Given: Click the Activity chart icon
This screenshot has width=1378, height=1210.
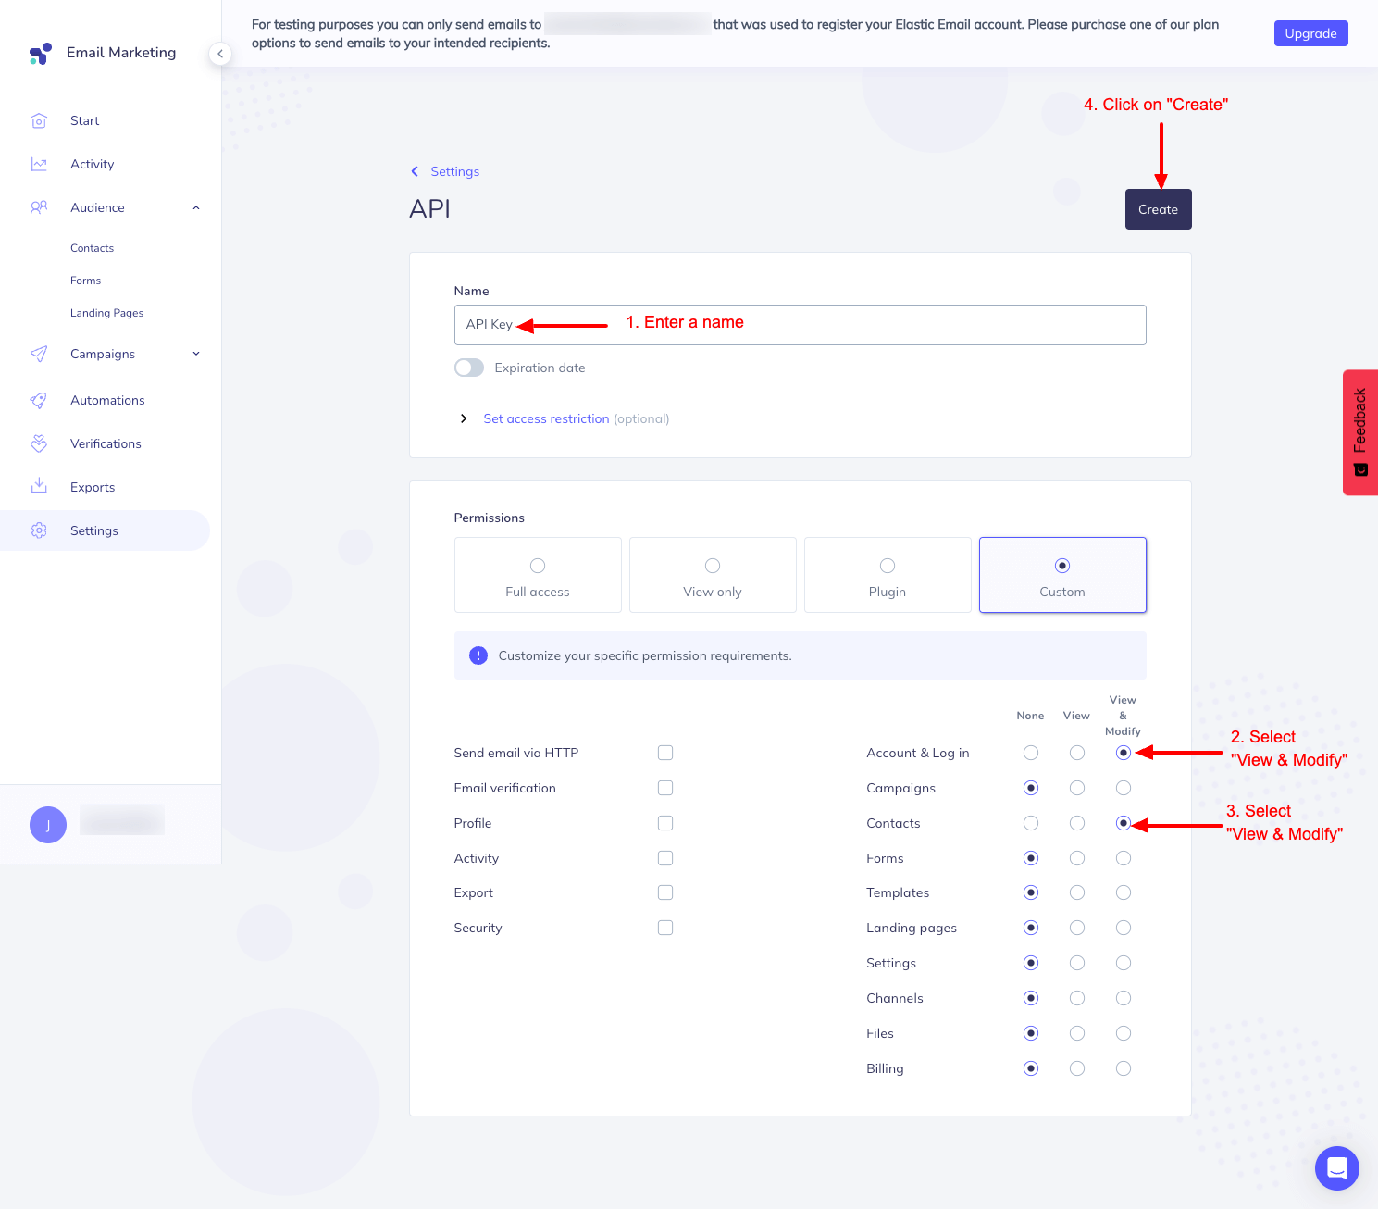Looking at the screenshot, I should [x=39, y=165].
